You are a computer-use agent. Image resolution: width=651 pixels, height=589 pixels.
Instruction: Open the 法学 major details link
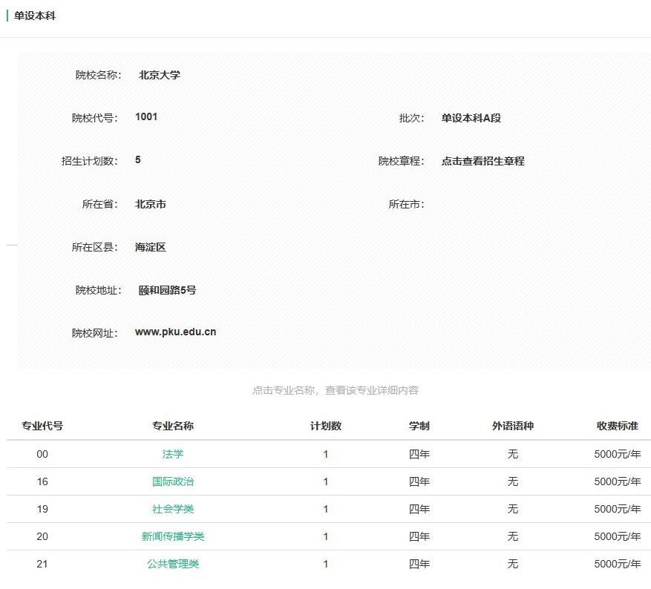[173, 454]
